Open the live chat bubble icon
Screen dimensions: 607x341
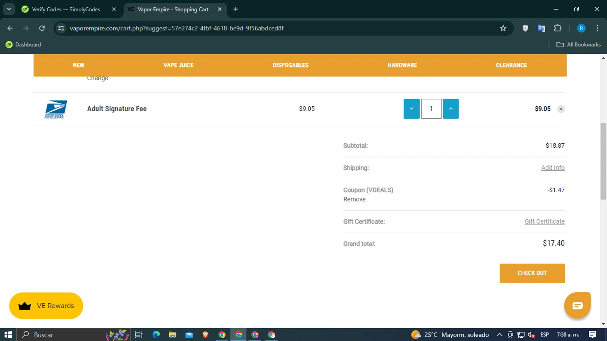(x=577, y=305)
